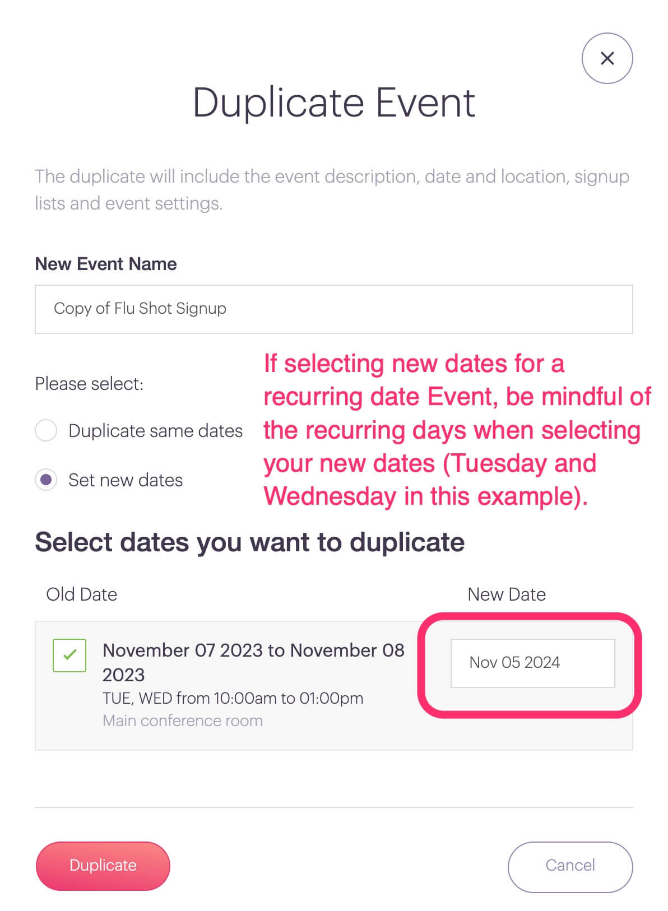The width and height of the screenshot is (668, 911).
Task: Click the "Please select:" label
Action: pyautogui.click(x=89, y=384)
